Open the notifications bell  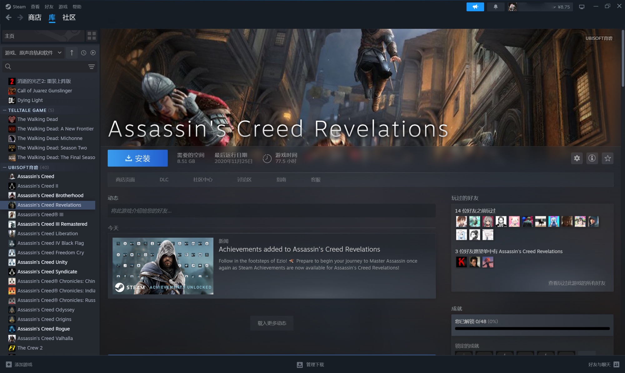click(496, 7)
